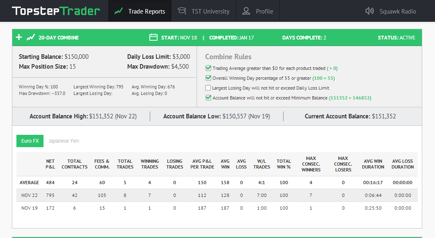
Task: Click the calendar icon beside START
Action: coord(153,37)
